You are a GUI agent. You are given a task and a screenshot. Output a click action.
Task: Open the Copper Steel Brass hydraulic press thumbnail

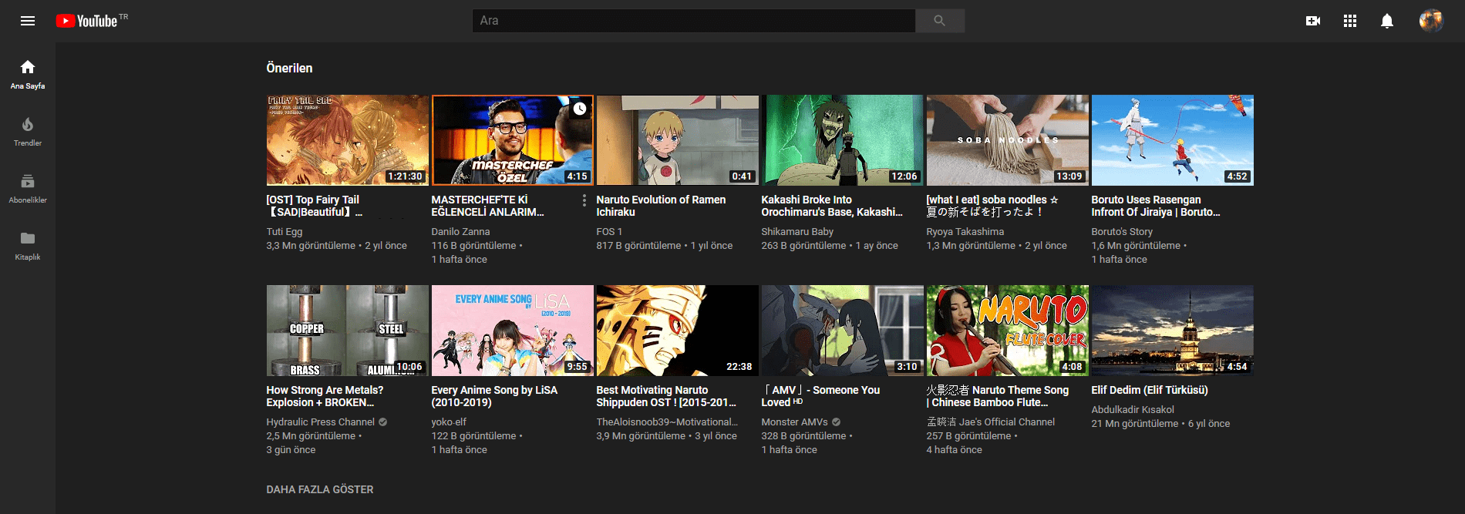pos(347,331)
